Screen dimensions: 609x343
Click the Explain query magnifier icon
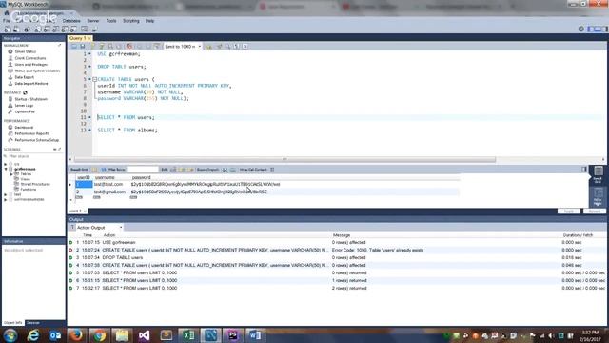pyautogui.click(x=110, y=47)
